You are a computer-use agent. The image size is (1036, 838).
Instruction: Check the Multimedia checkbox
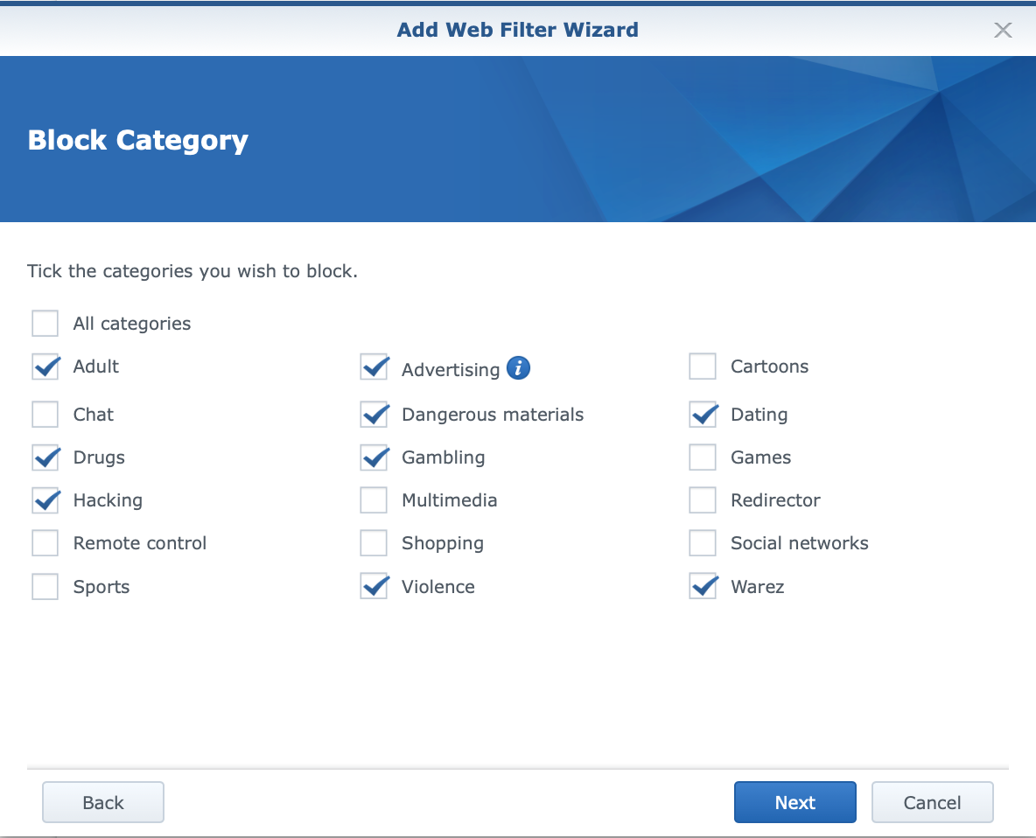374,499
